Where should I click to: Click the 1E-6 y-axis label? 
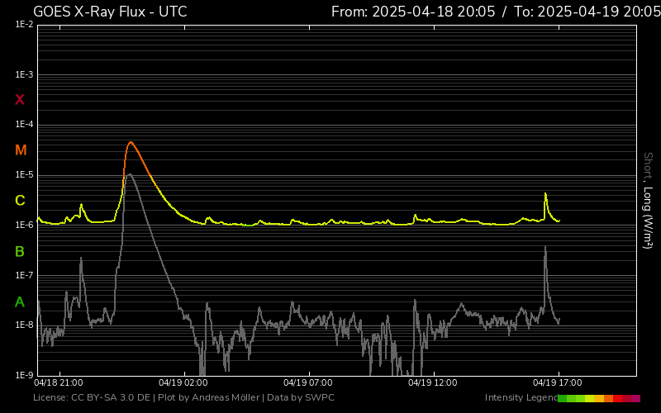[x=24, y=225]
